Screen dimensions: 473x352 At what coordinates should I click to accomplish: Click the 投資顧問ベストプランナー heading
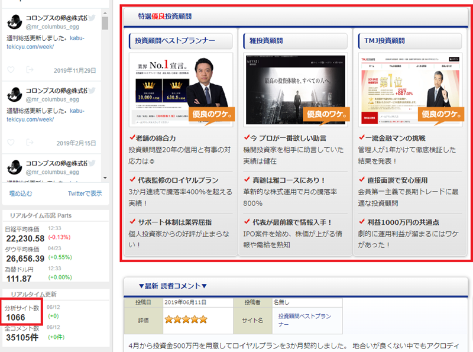(x=174, y=41)
